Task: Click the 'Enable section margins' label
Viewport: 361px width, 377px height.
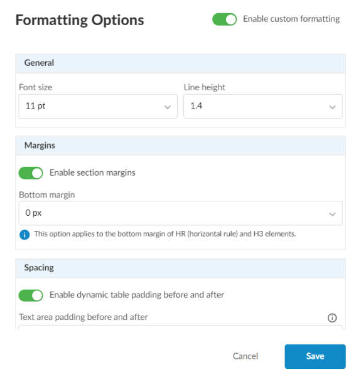Action: pyautogui.click(x=92, y=173)
